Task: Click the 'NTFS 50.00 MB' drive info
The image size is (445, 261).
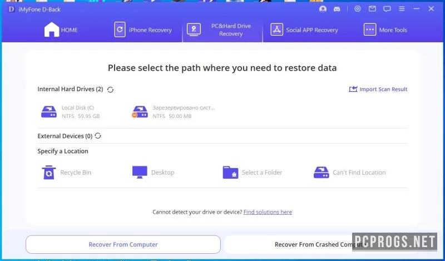Action: tap(172, 116)
